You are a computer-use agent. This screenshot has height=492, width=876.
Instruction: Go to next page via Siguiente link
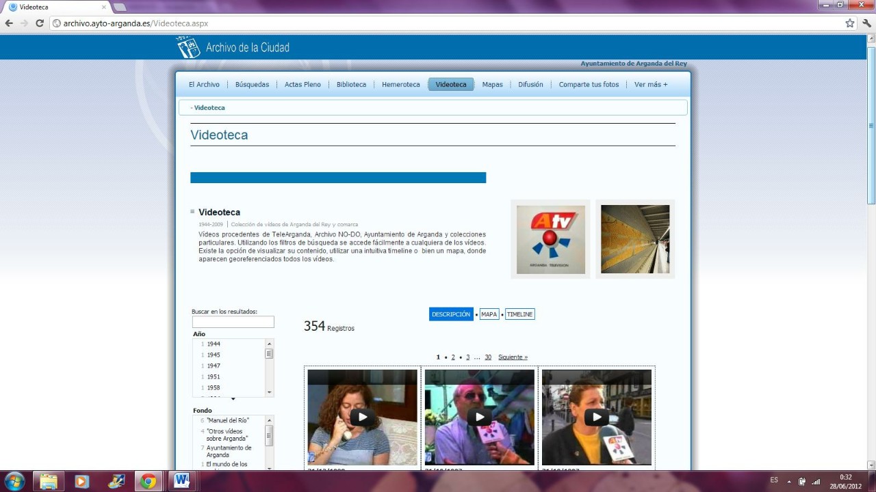coord(513,357)
